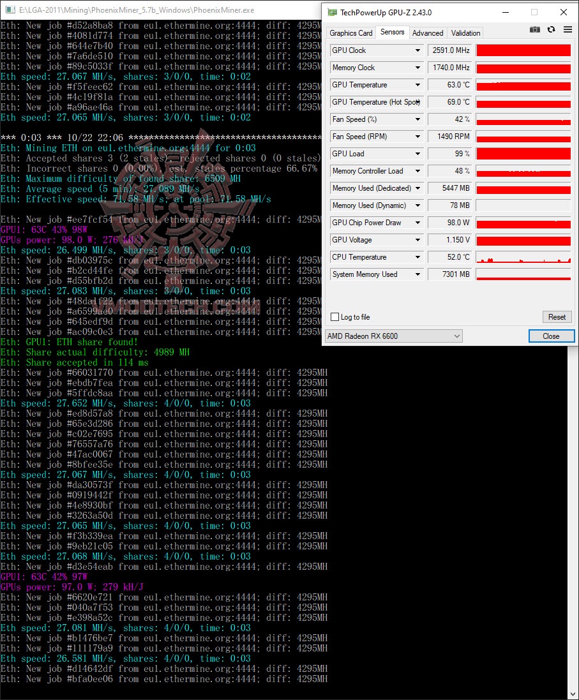This screenshot has width=579, height=700.
Task: Click the GPU Clock value 2591.0 MHz
Action: coord(449,50)
